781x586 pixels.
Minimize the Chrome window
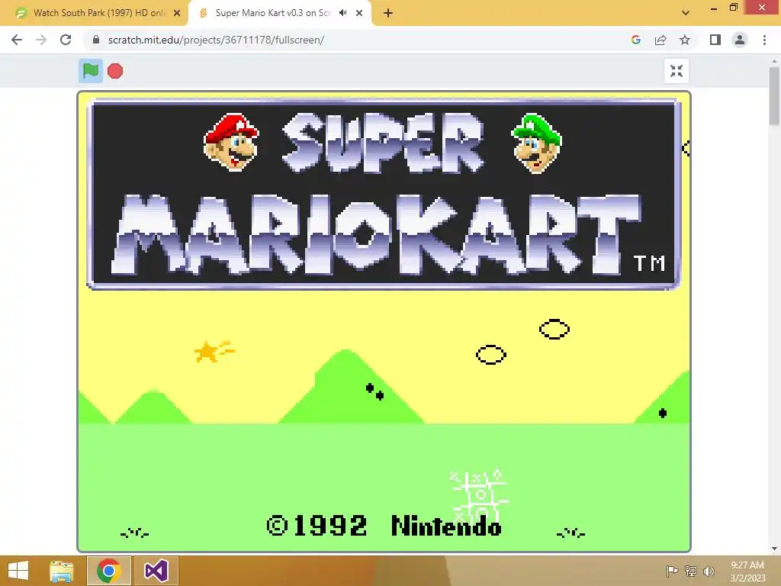click(x=714, y=8)
